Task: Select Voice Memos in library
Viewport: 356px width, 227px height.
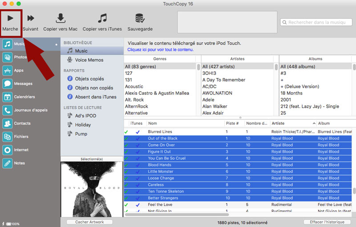Action: click(x=92, y=60)
